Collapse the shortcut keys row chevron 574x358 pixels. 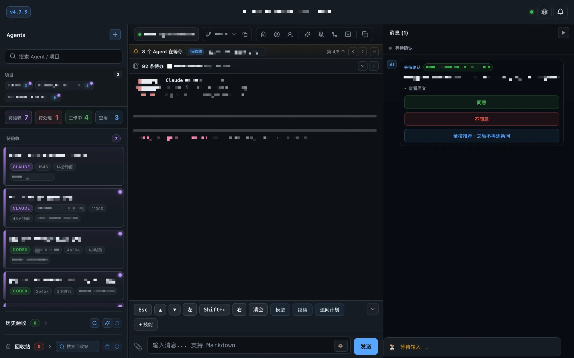tap(373, 309)
